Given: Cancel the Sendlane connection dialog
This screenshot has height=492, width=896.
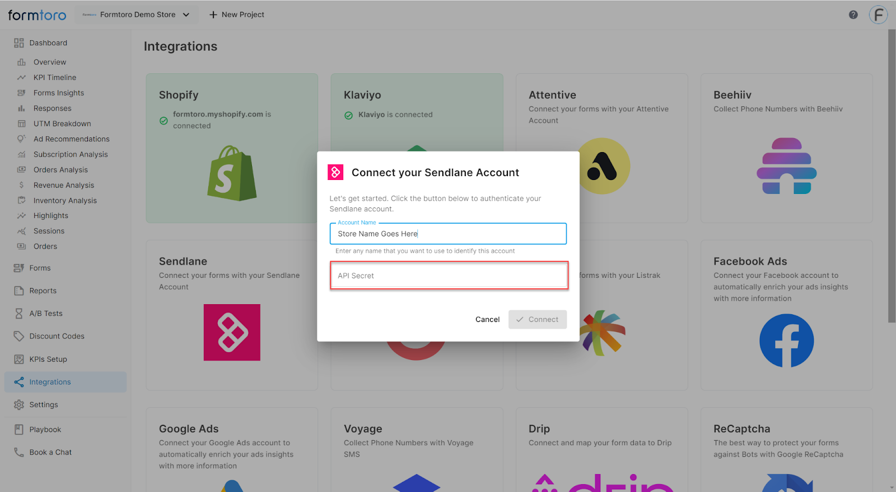Looking at the screenshot, I should click(x=487, y=319).
